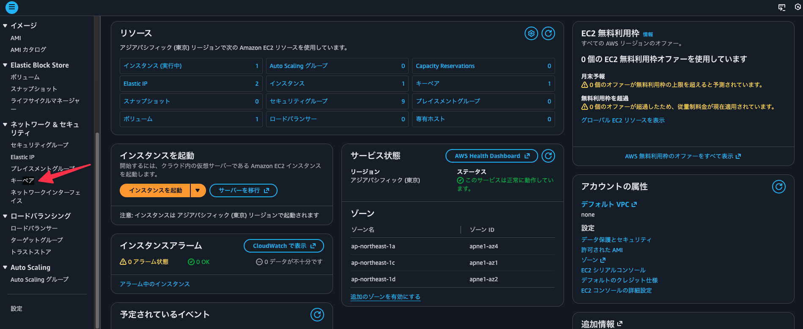This screenshot has height=329, width=803.
Task: Open セキュリティグループ resource tile
Action: pos(337,101)
